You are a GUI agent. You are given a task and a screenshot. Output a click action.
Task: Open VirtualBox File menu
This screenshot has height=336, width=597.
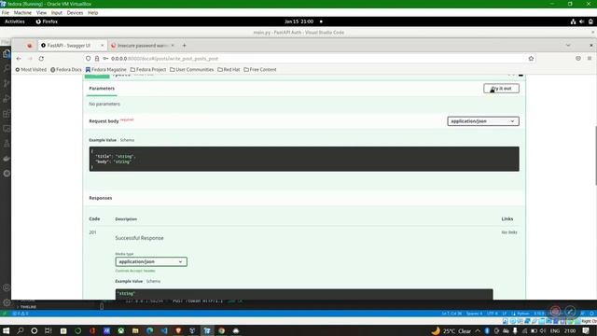point(6,12)
